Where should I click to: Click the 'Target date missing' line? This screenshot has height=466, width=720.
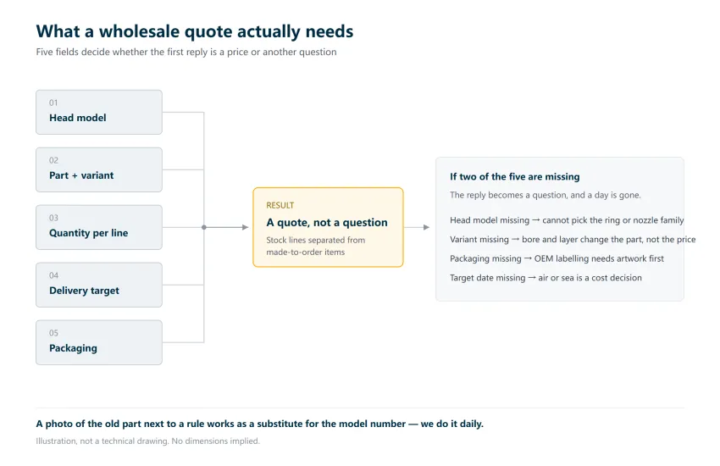546,278
